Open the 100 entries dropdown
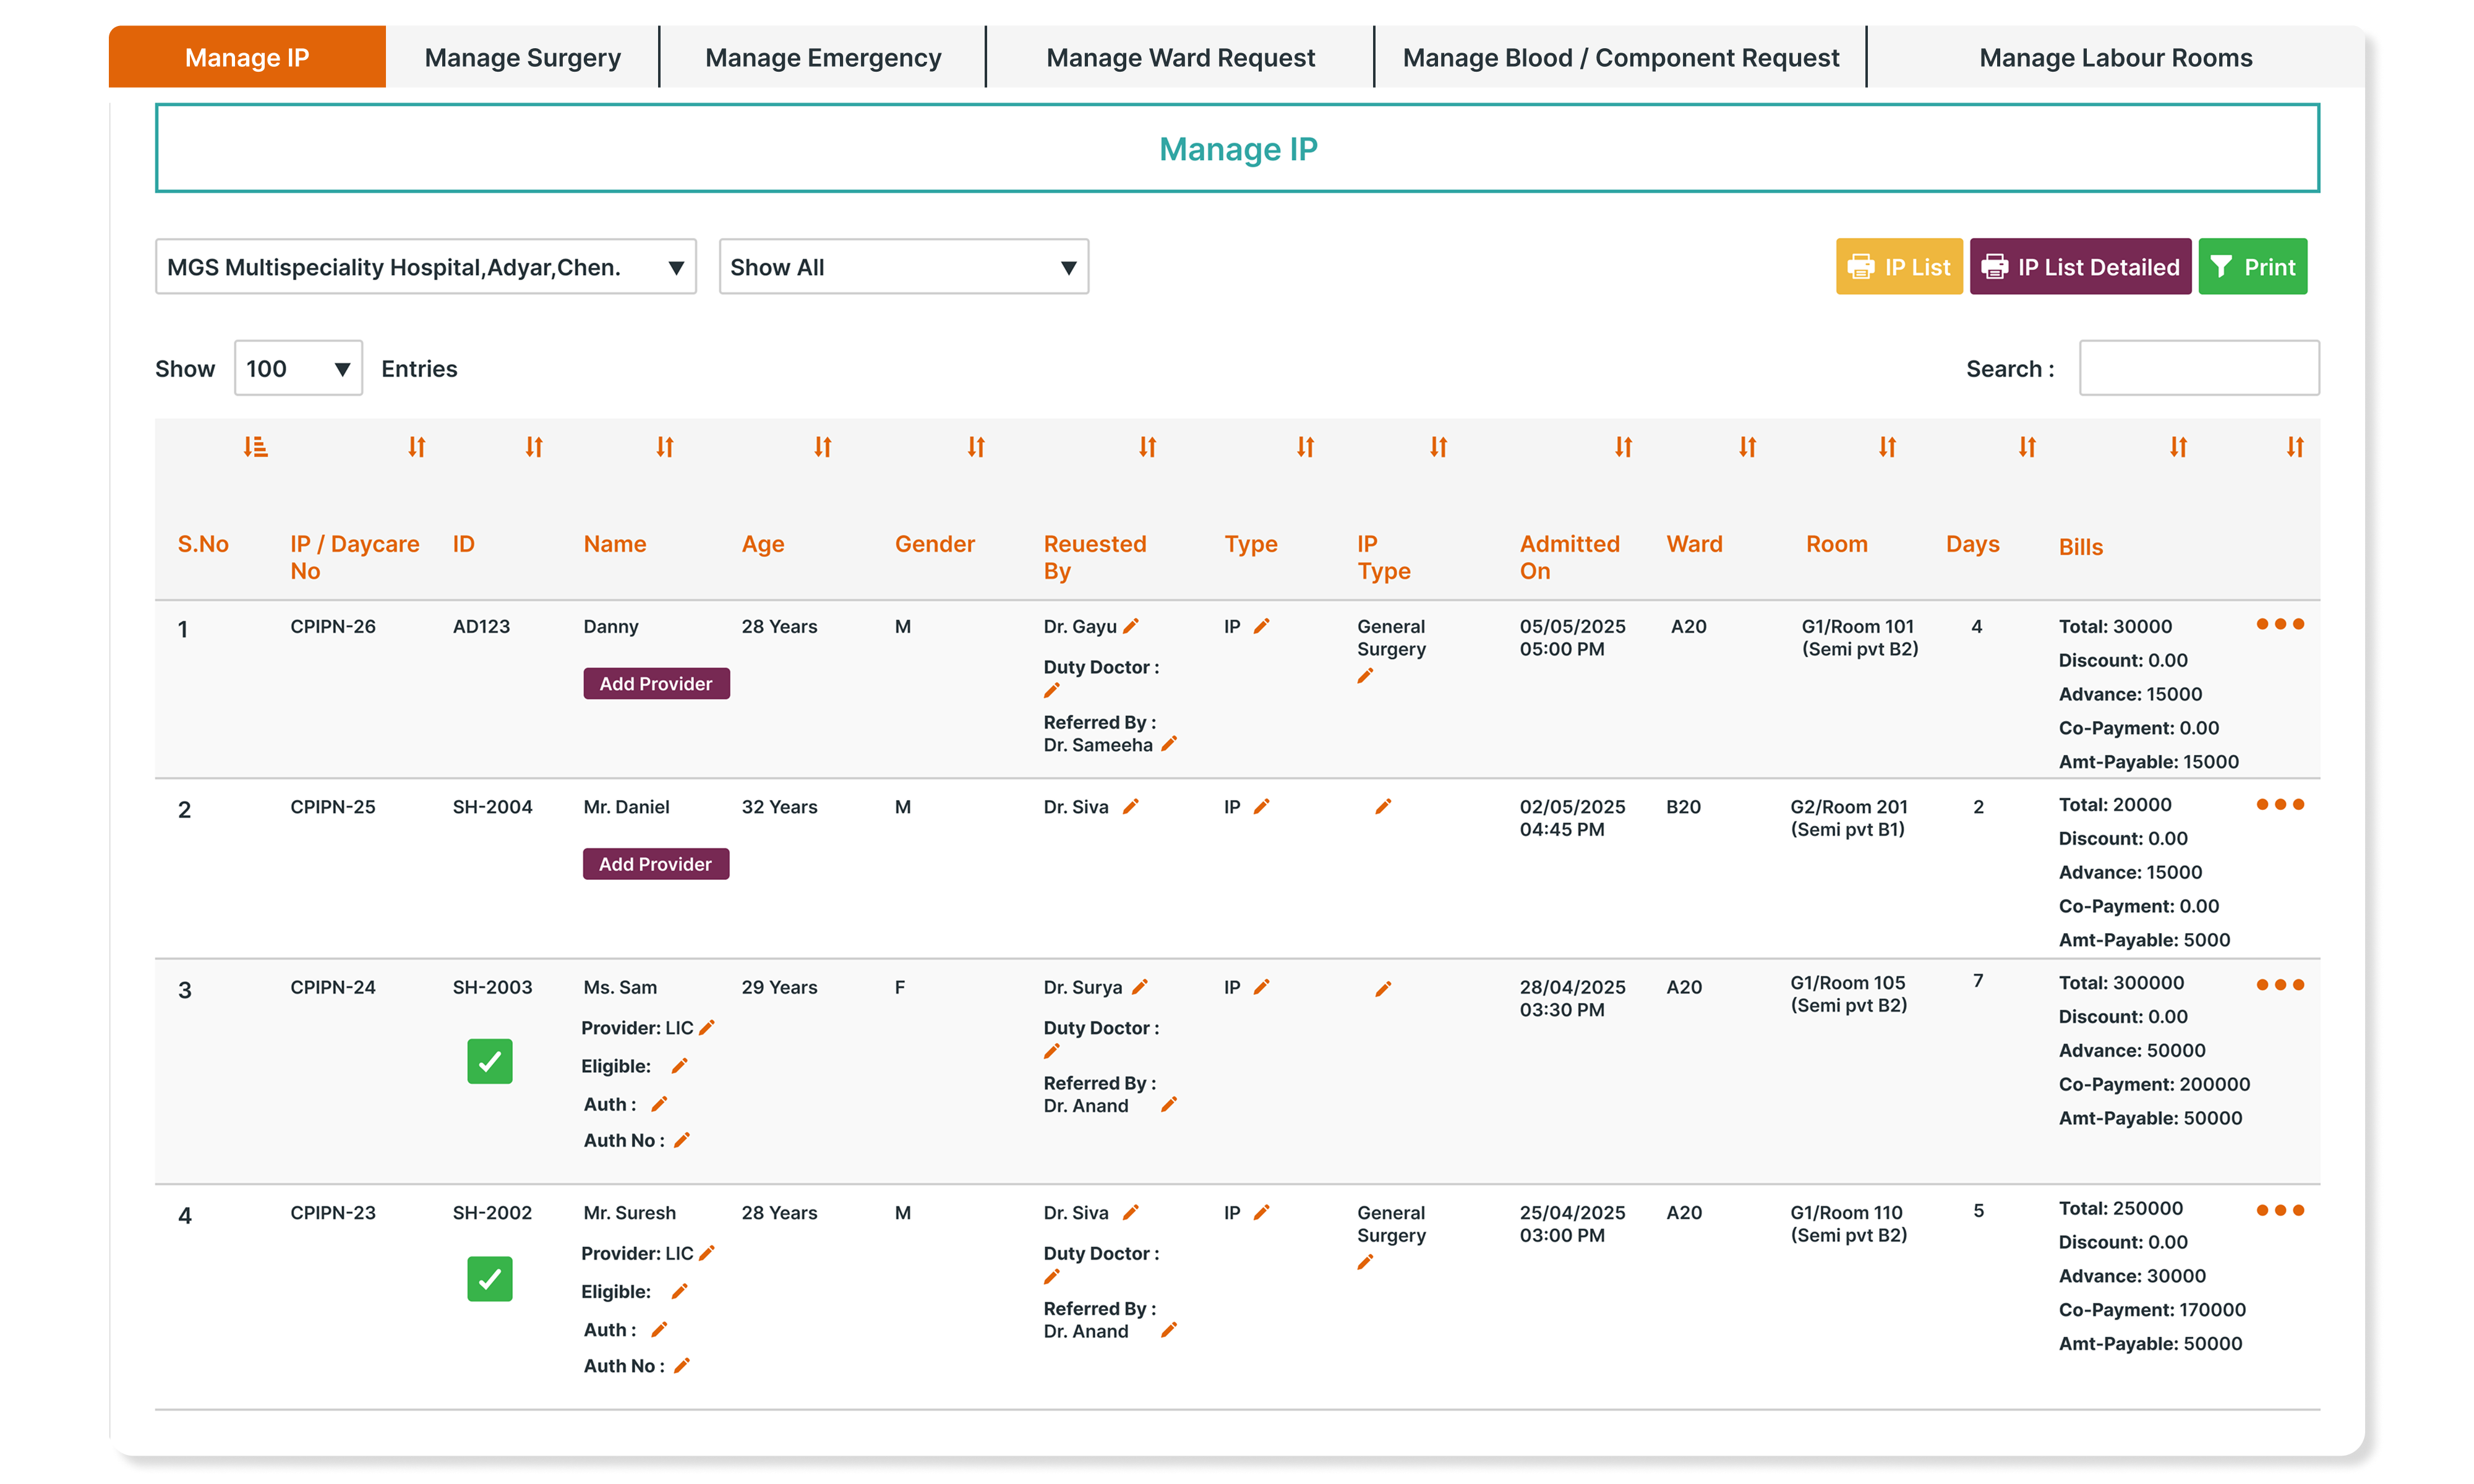The width and height of the screenshot is (2474, 1484). click(298, 369)
